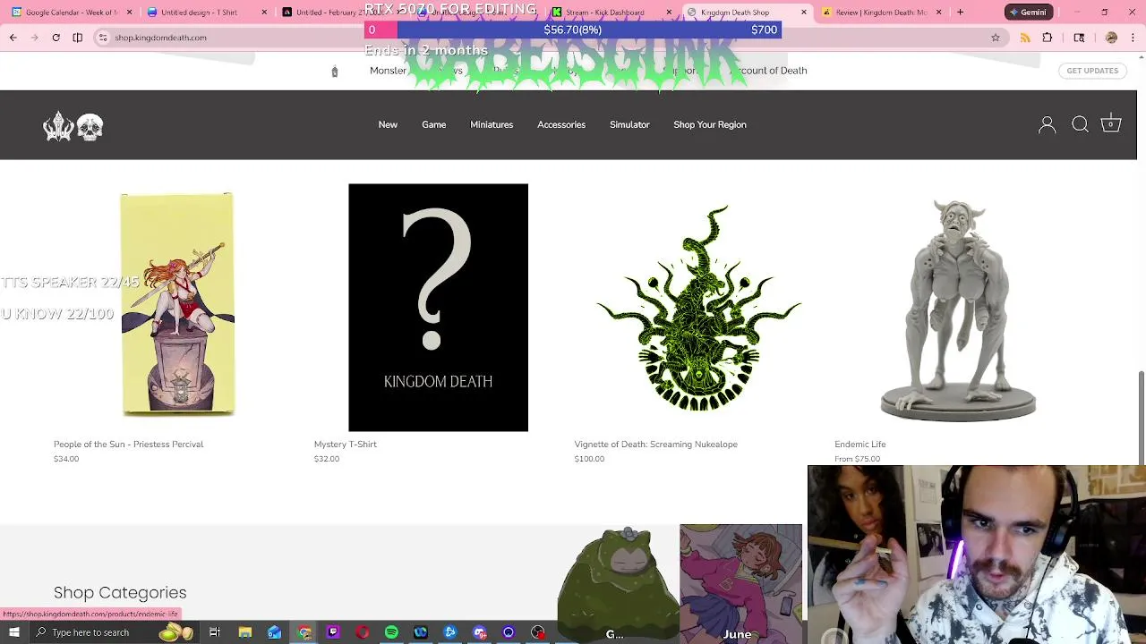Viewport: 1146px width, 644px height.
Task: Open the Simulator menu item
Action: [629, 124]
